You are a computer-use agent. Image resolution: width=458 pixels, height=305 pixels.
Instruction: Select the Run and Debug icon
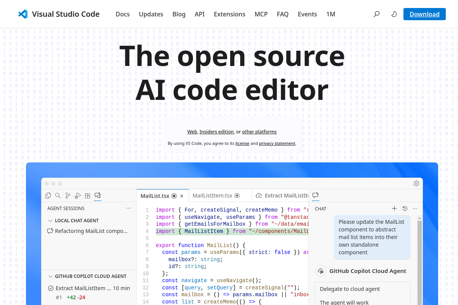click(78, 195)
